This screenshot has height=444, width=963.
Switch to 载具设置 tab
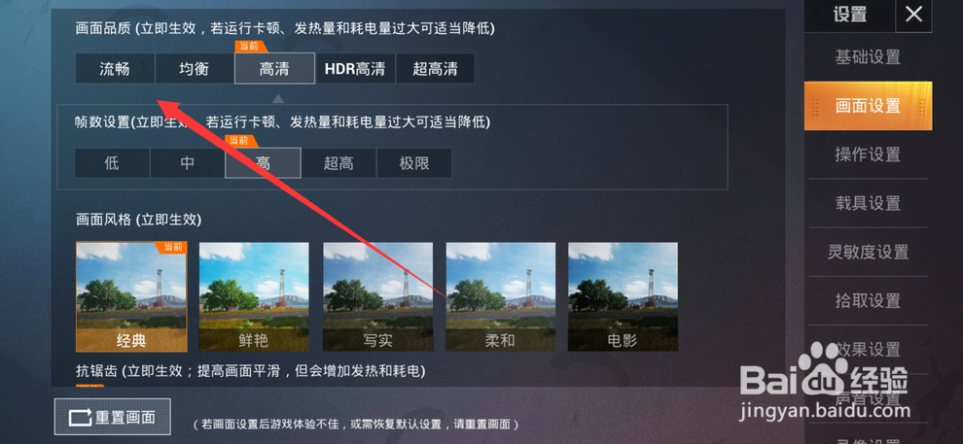coord(868,203)
